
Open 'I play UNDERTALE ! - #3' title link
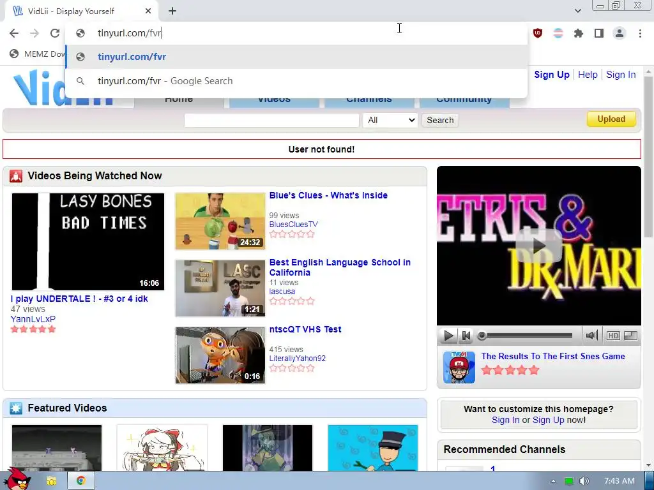tap(79, 299)
